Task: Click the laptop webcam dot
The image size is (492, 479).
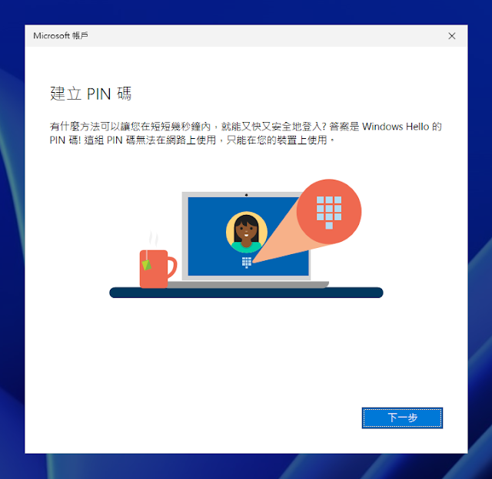Action: pos(246,195)
